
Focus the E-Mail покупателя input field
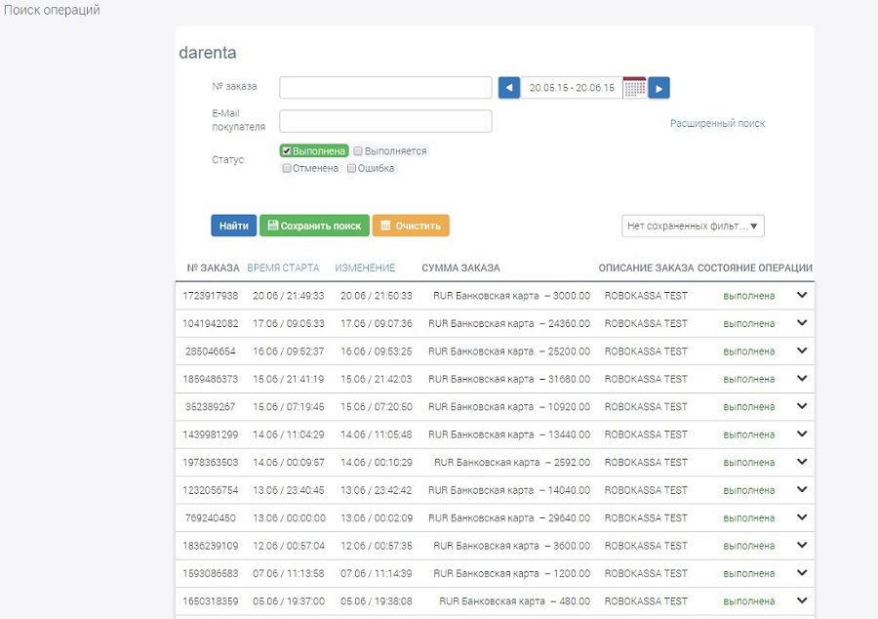tap(385, 121)
